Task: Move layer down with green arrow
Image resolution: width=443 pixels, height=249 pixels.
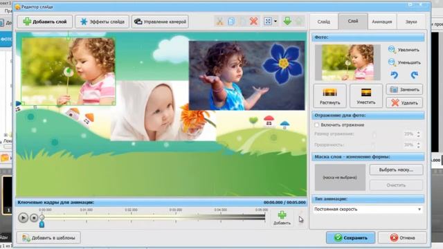Action: coord(287,21)
